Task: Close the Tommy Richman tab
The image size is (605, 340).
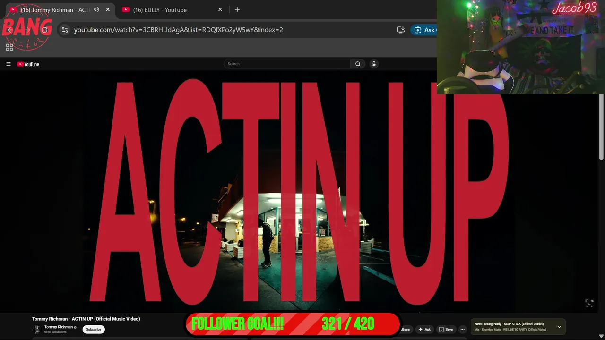Action: coord(108,9)
